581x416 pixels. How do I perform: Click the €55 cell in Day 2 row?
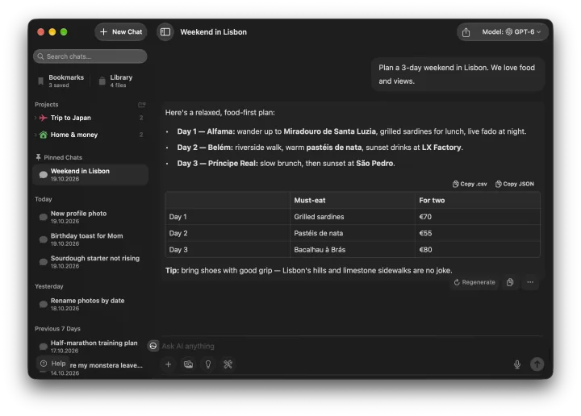coord(478,233)
